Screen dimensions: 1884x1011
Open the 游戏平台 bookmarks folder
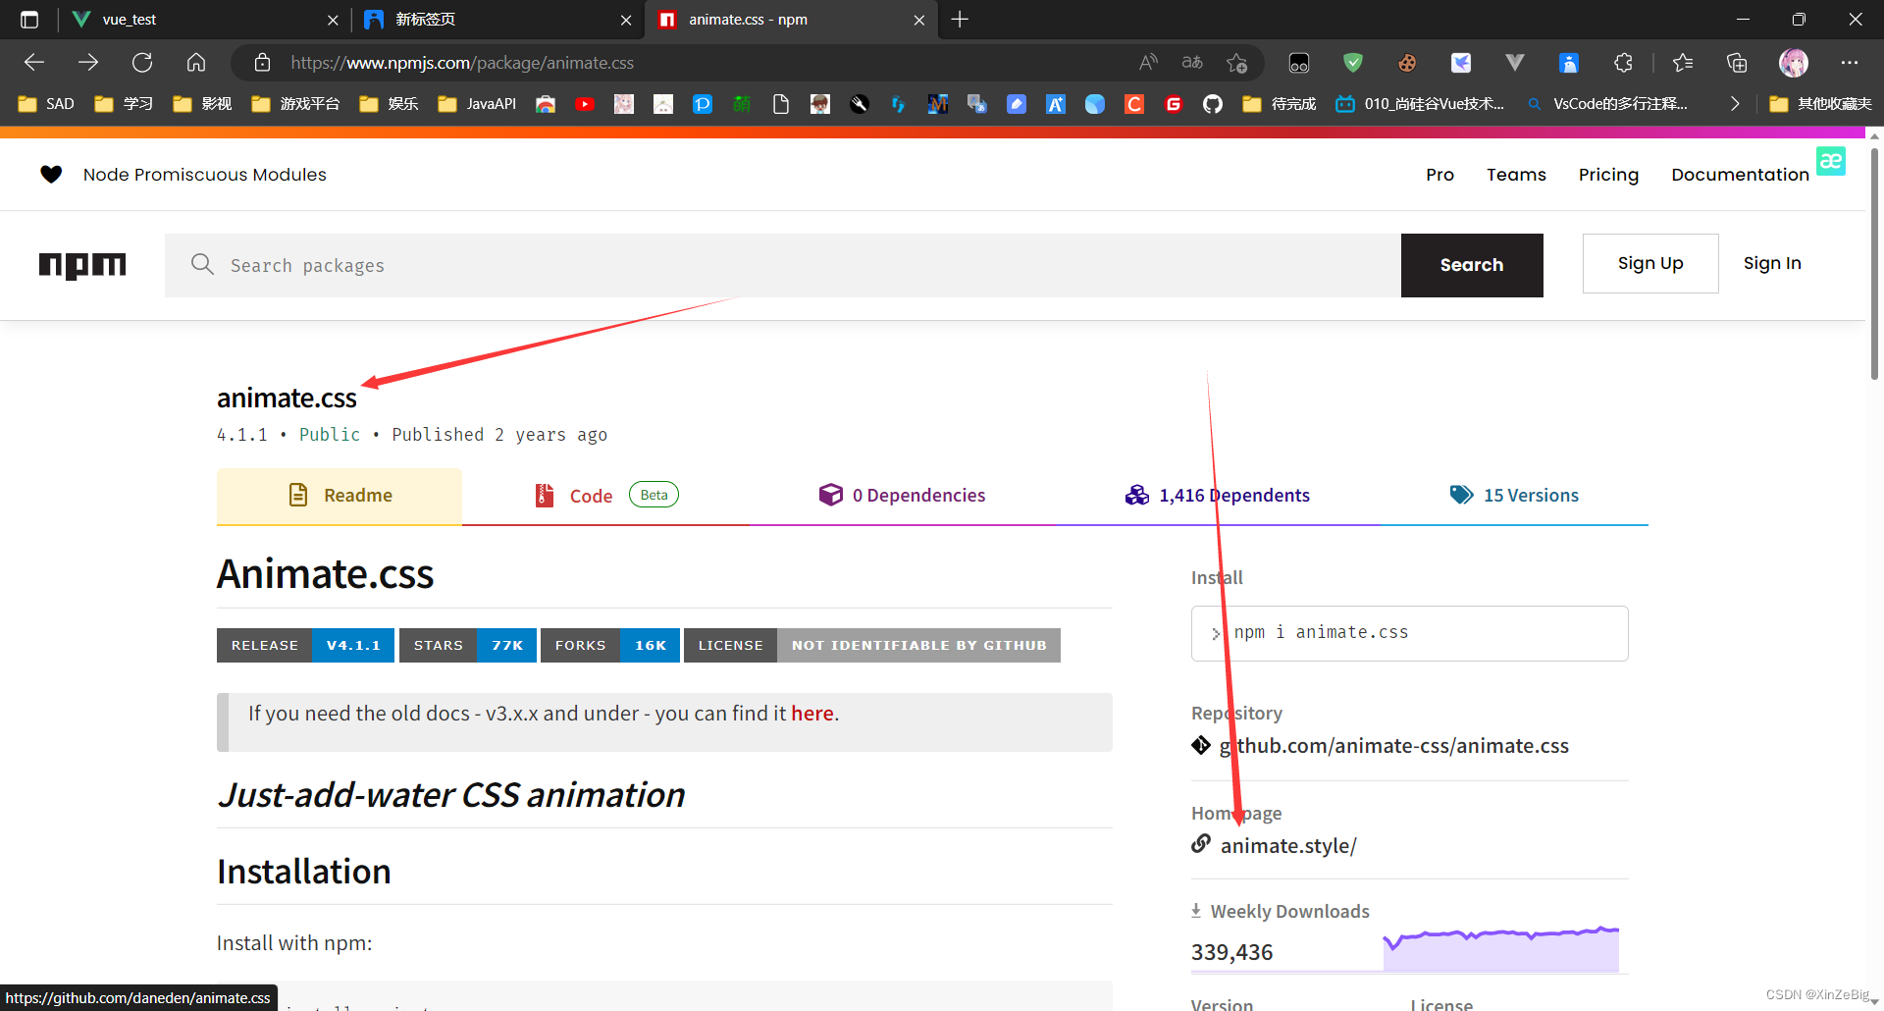pyautogui.click(x=295, y=104)
